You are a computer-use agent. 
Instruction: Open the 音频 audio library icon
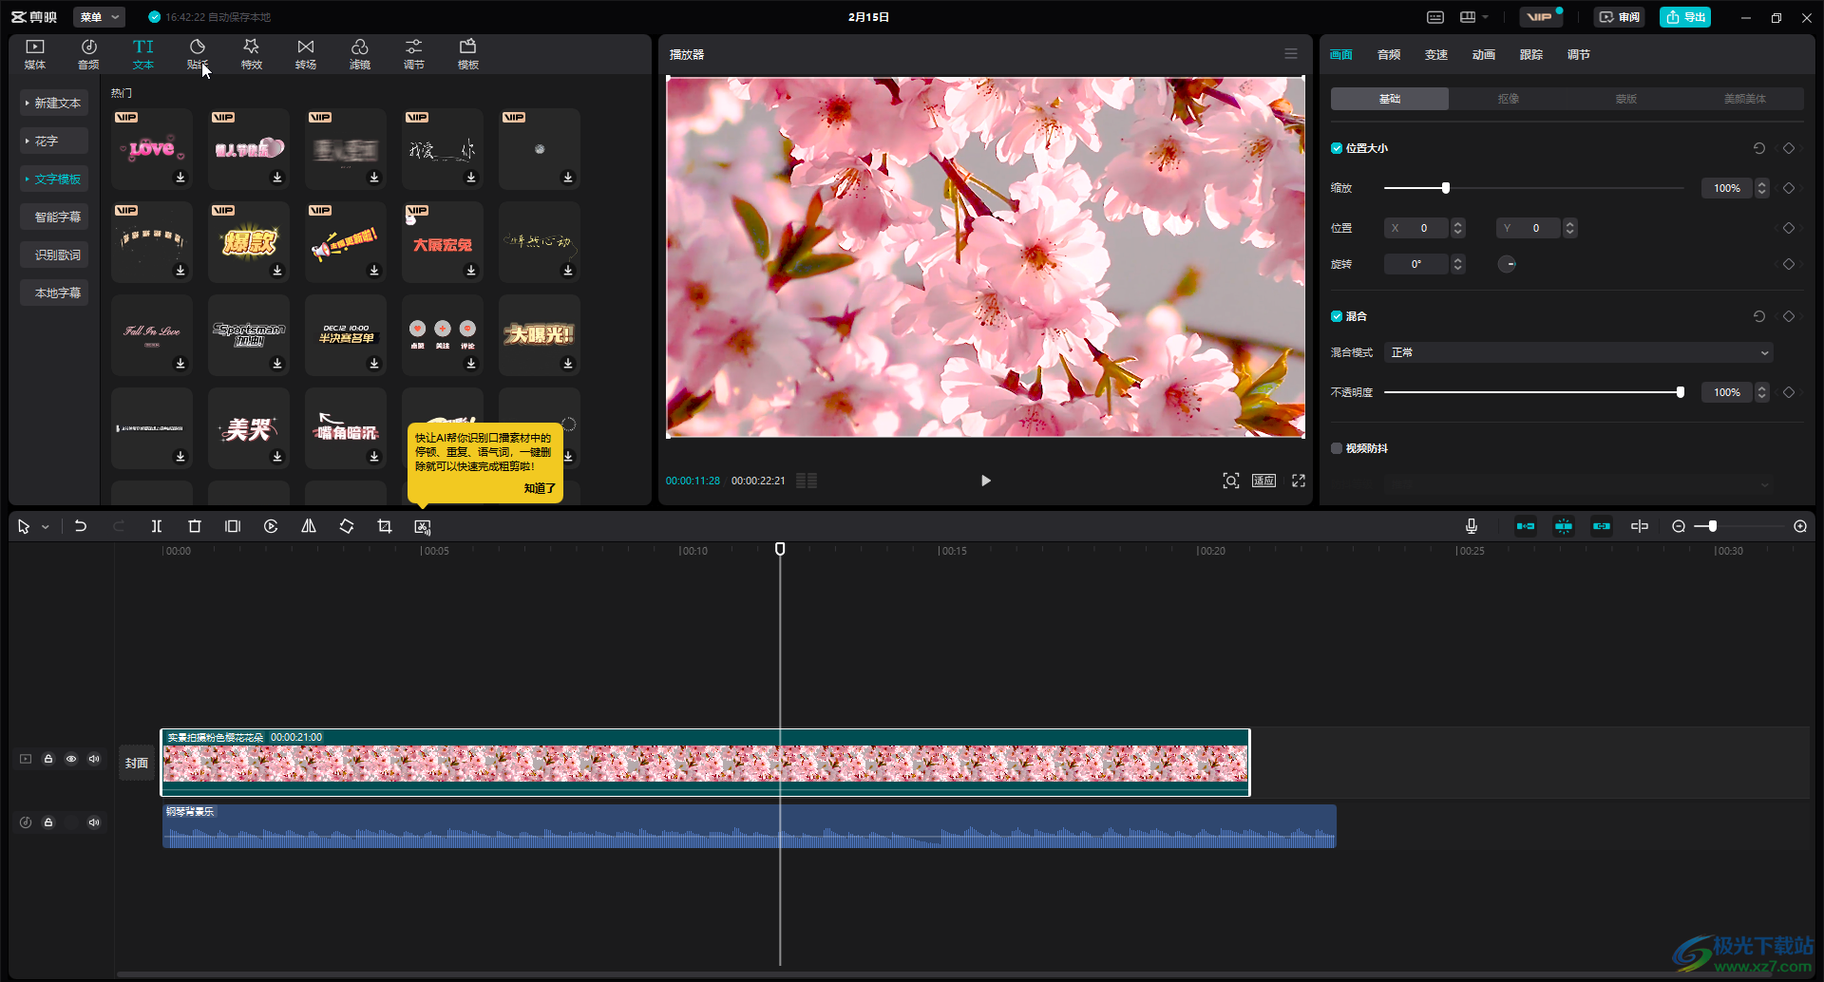click(x=88, y=54)
